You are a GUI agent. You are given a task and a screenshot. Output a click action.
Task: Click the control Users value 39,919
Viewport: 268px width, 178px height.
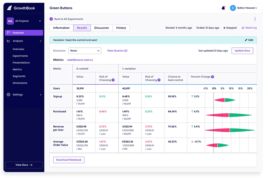(80, 89)
